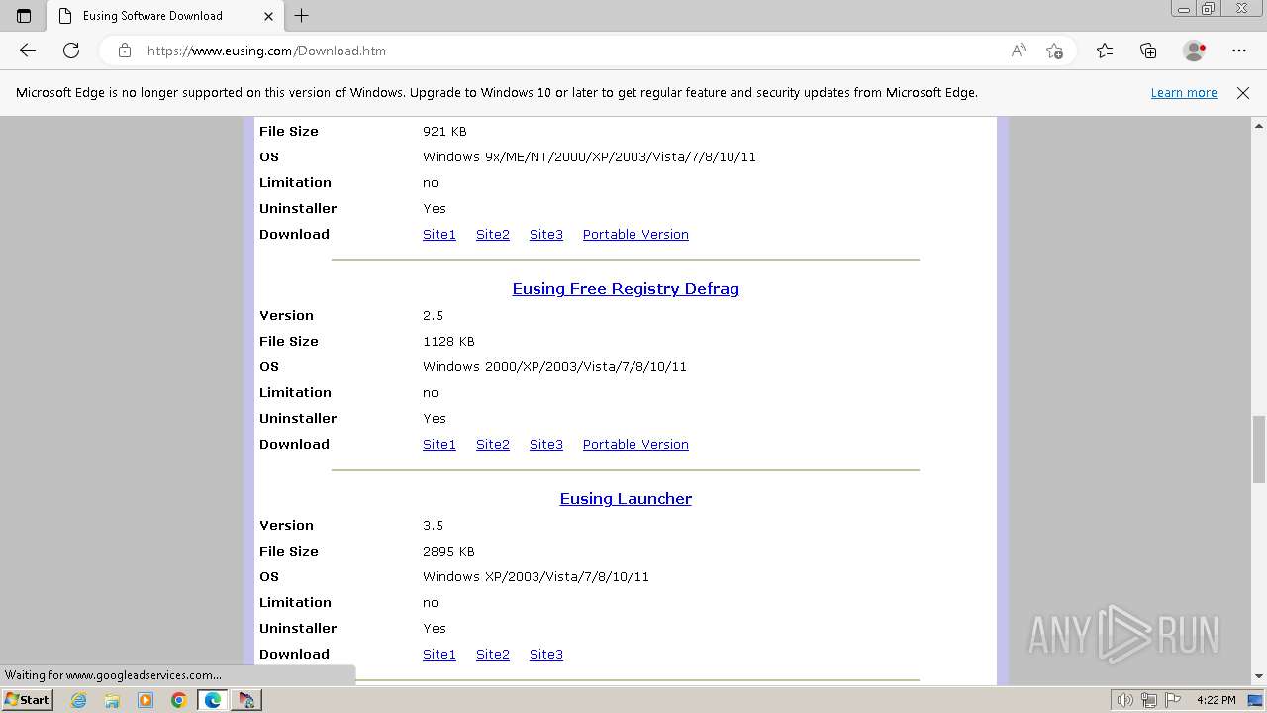Open the Edge profile avatar

tap(1194, 51)
